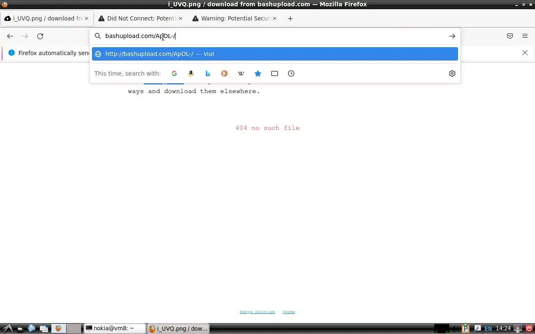The image size is (535, 334).
Task: Click the Go arrow in the address bar
Action: coord(452,36)
